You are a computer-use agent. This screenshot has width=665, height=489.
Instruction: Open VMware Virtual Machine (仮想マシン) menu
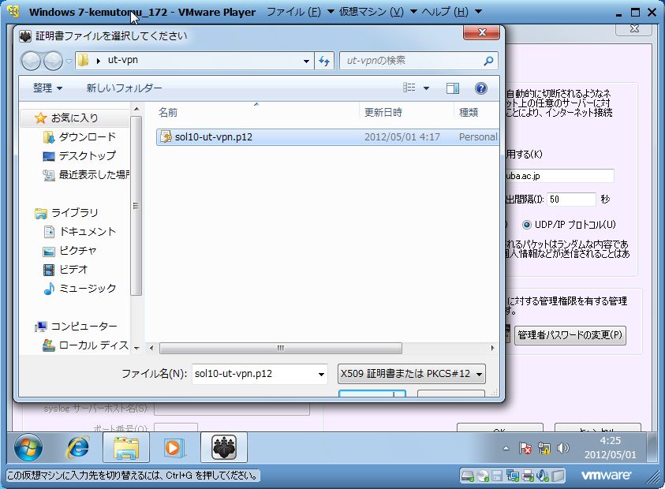coord(377,12)
